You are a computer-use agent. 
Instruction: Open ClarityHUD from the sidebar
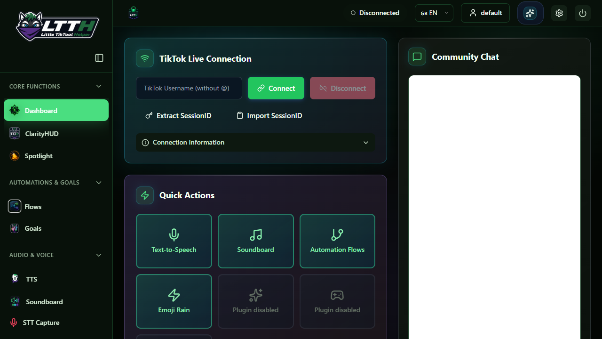56,133
